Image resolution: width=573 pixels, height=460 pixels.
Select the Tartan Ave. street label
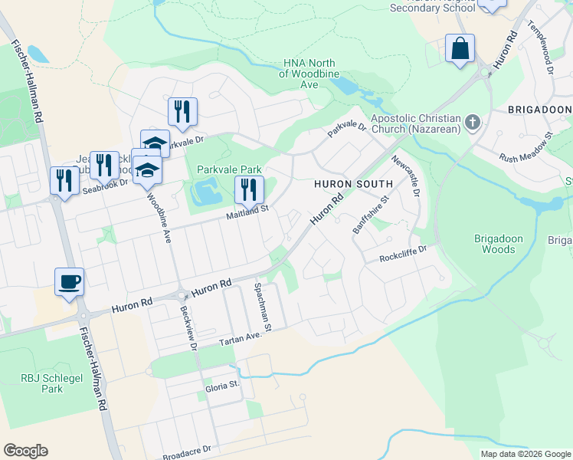(x=241, y=339)
